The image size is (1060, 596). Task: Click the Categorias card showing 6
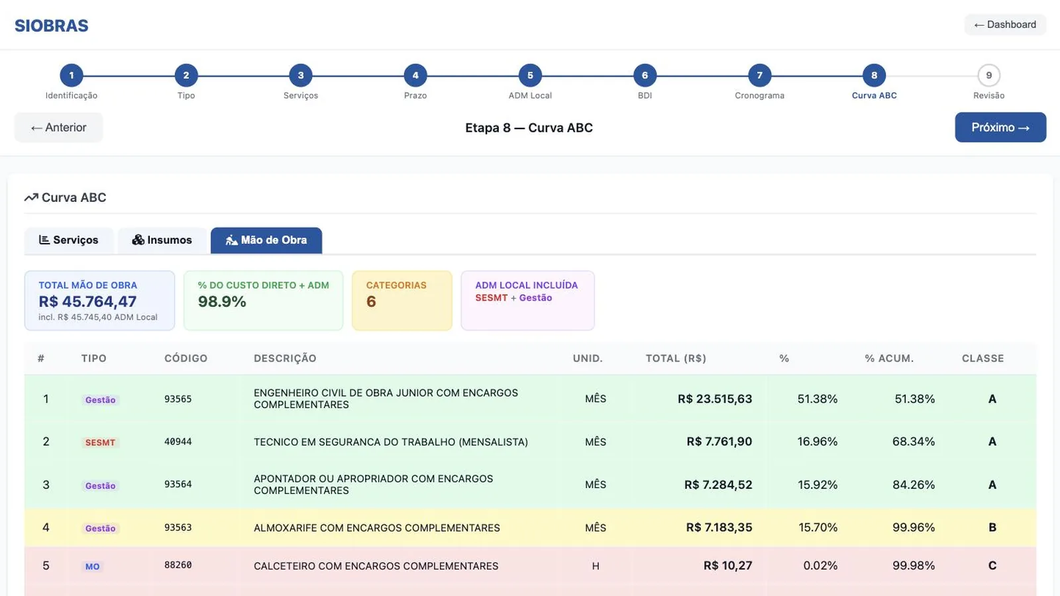[x=402, y=301]
